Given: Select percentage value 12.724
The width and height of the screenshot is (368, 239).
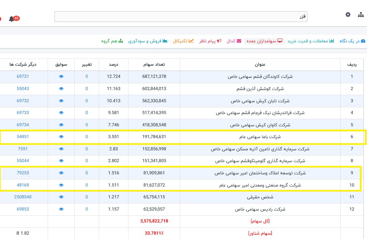Looking at the screenshot, I should click(x=114, y=77).
